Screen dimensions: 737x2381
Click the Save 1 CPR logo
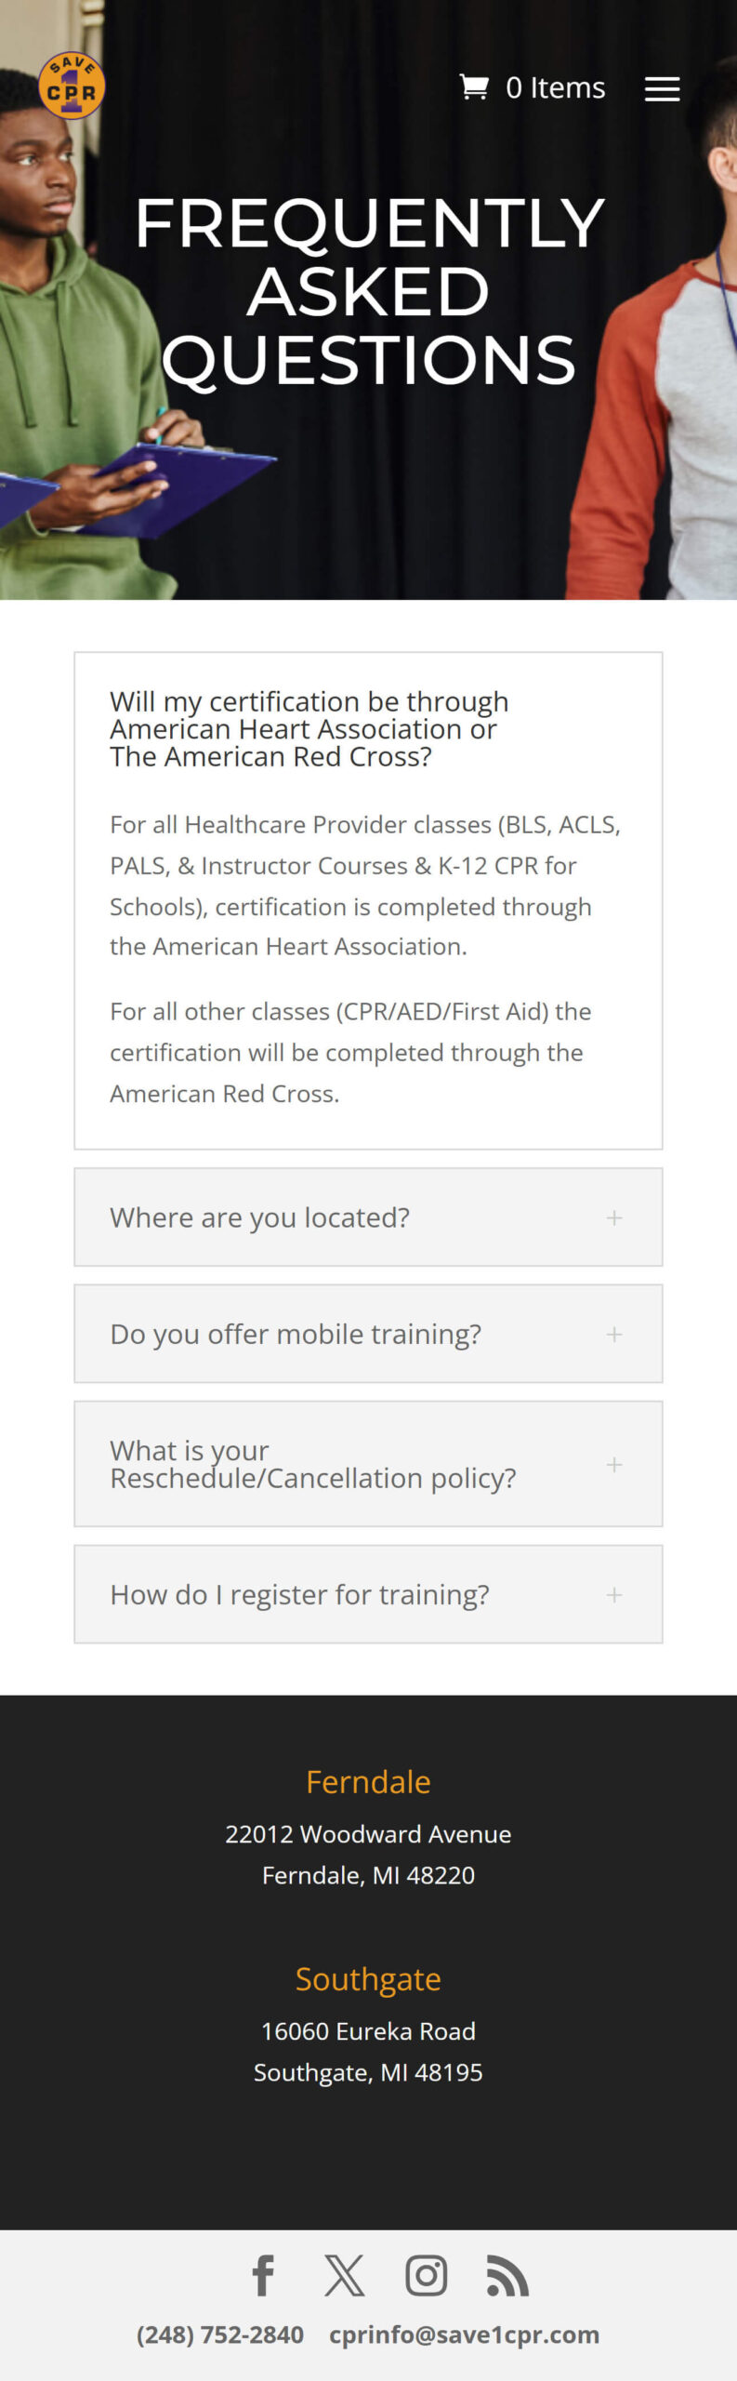coord(72,86)
